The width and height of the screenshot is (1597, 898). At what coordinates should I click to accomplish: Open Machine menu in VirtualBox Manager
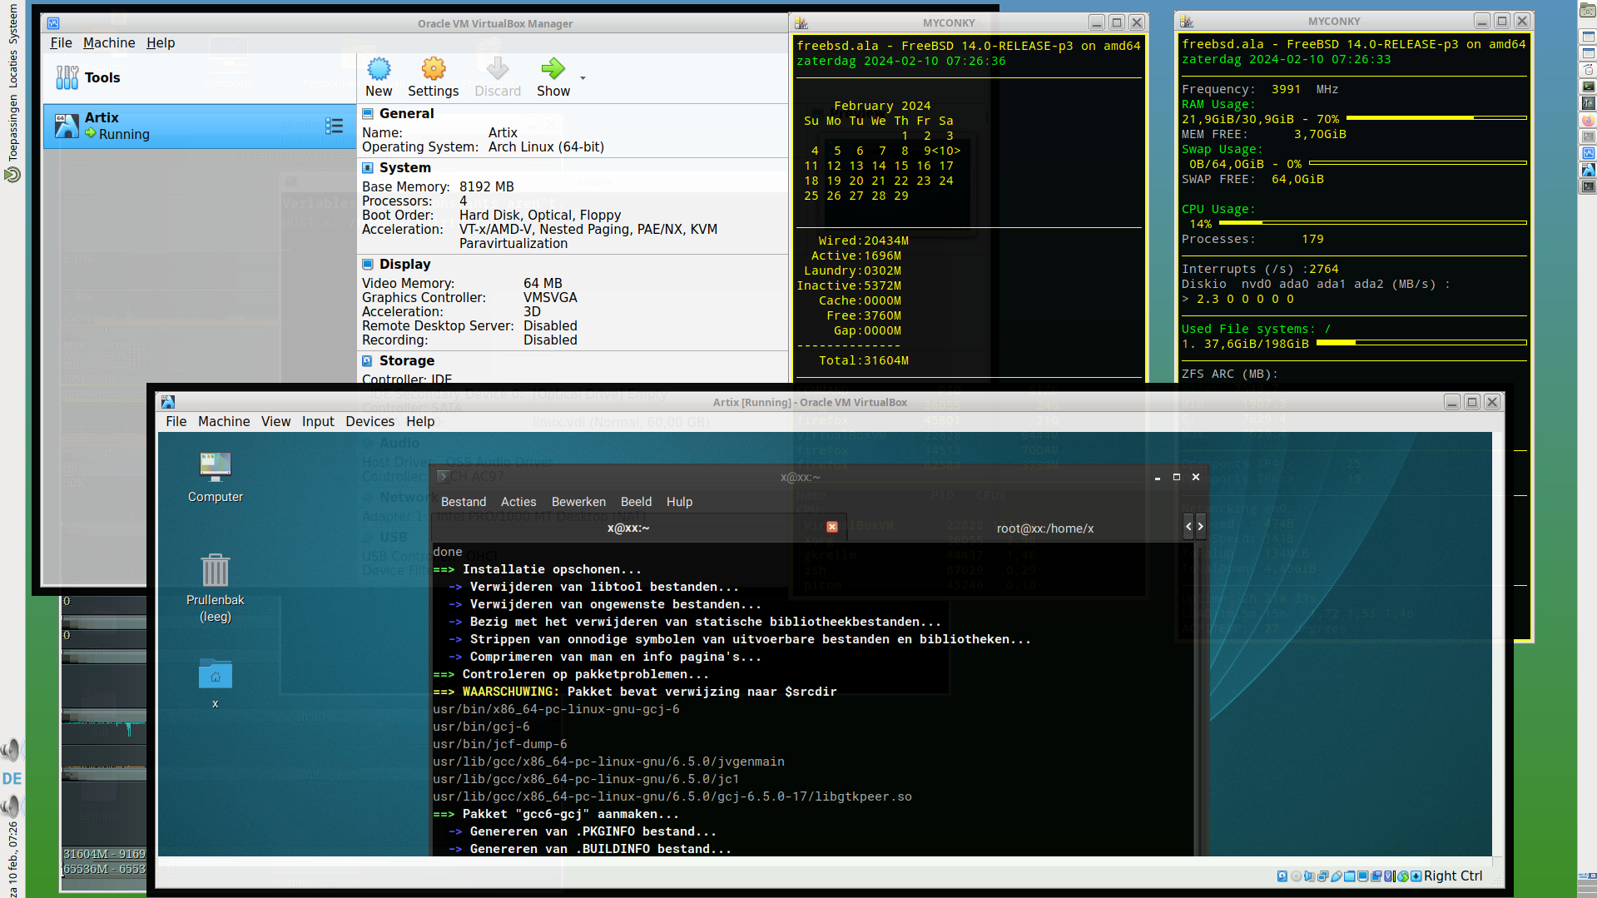pos(109,43)
